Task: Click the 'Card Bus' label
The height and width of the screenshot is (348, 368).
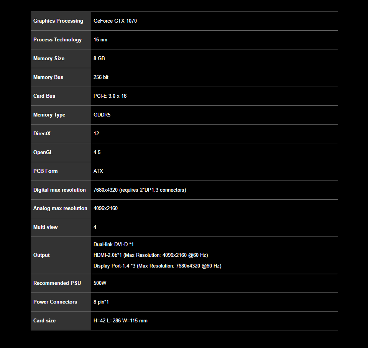Action: click(44, 96)
